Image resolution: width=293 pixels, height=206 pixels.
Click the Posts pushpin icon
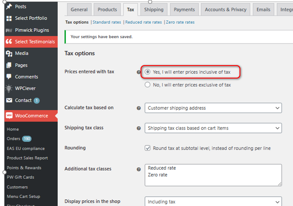point(9,7)
